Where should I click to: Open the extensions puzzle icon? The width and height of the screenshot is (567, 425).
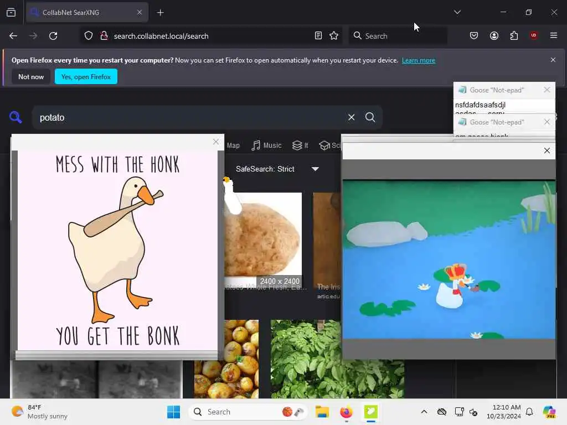(x=514, y=35)
